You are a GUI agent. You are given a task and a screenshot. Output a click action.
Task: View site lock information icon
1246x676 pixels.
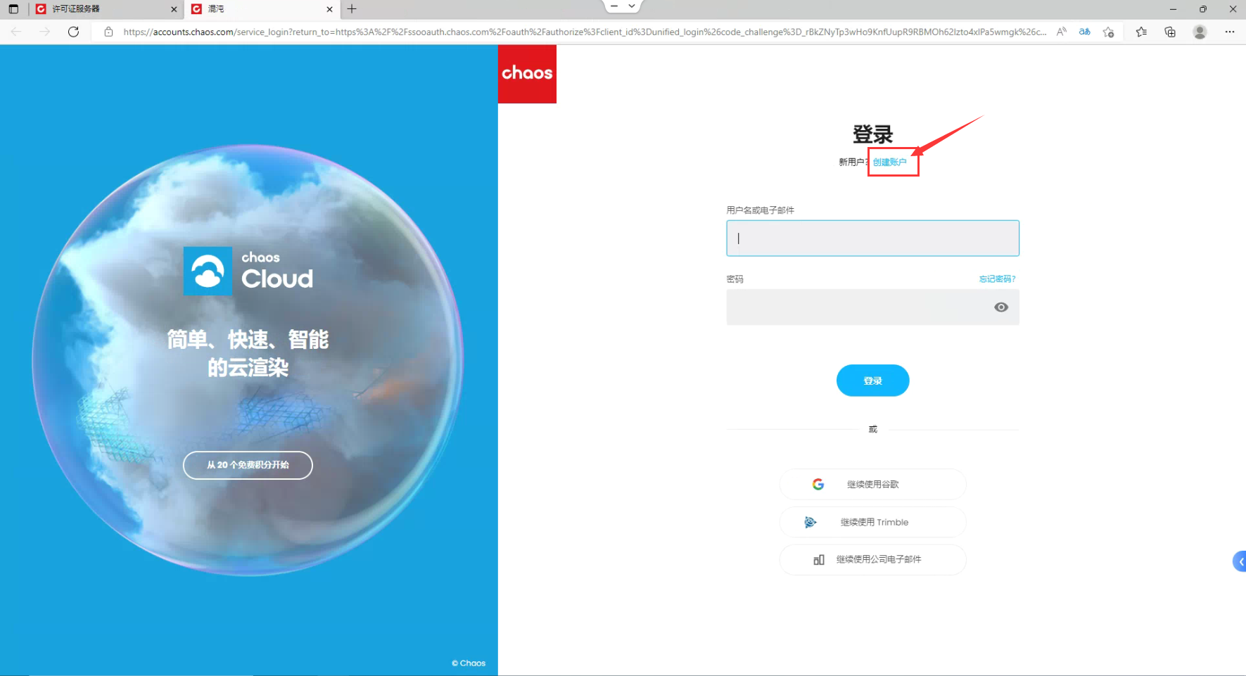(108, 32)
